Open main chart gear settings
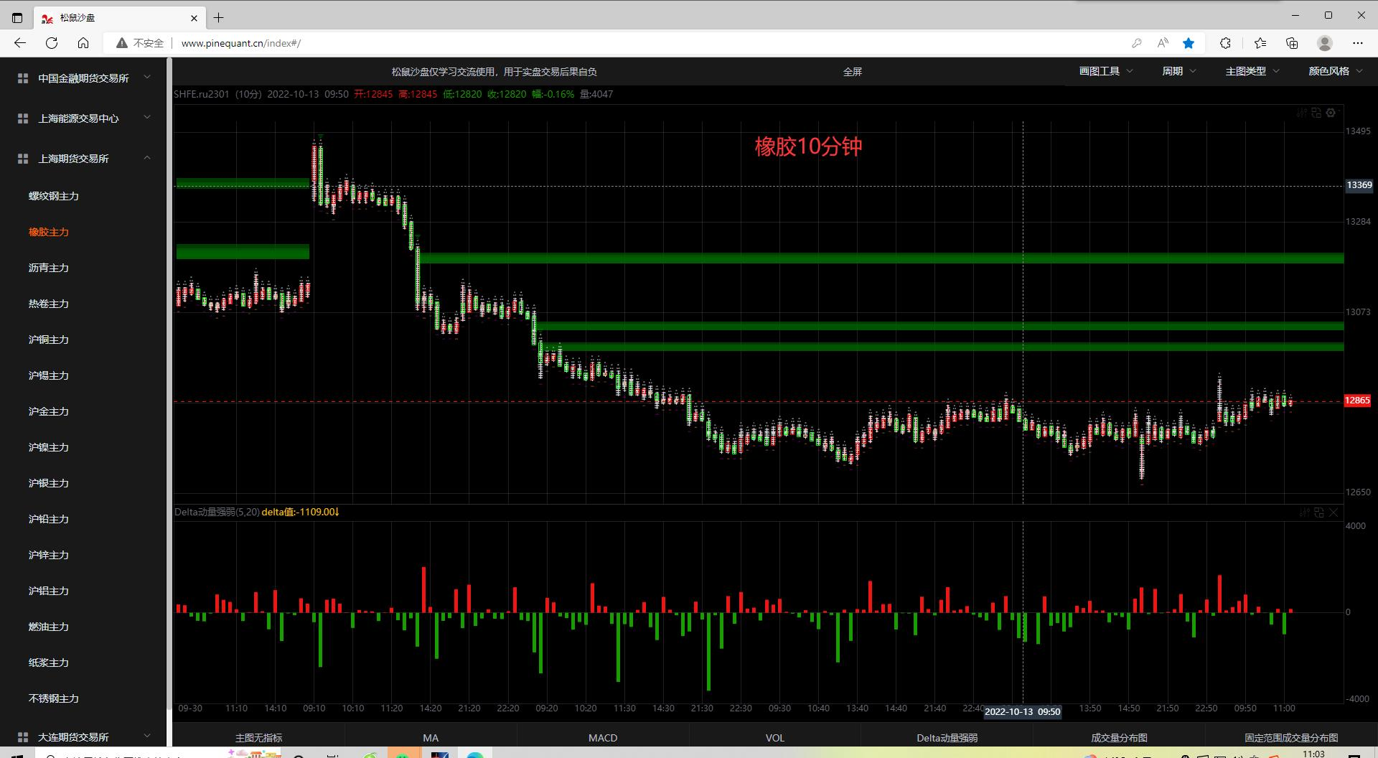Viewport: 1378px width, 758px height. [x=1331, y=113]
